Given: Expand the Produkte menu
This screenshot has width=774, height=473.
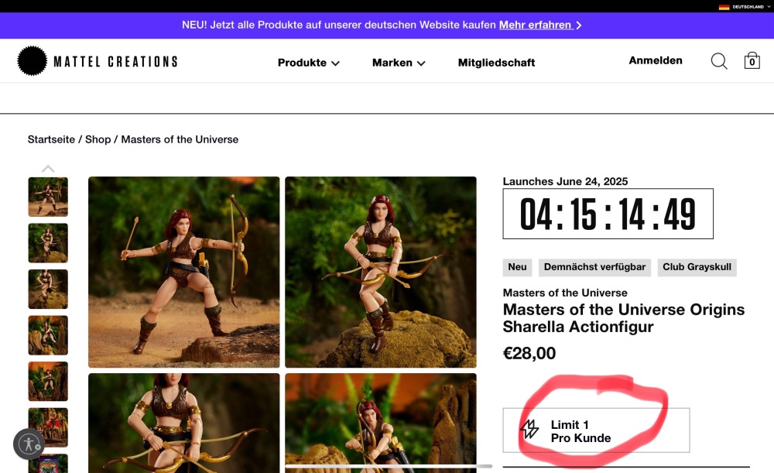Looking at the screenshot, I should pyautogui.click(x=309, y=63).
